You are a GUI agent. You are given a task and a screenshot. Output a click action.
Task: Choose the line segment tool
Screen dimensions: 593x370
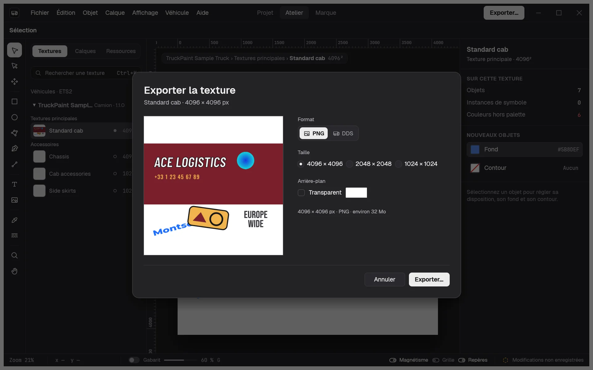click(15, 164)
